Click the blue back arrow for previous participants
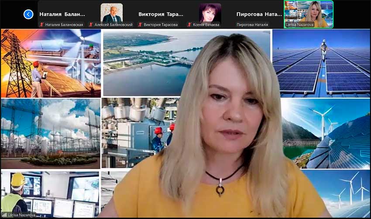Viewport: 371px width, 219px height. 28,14
